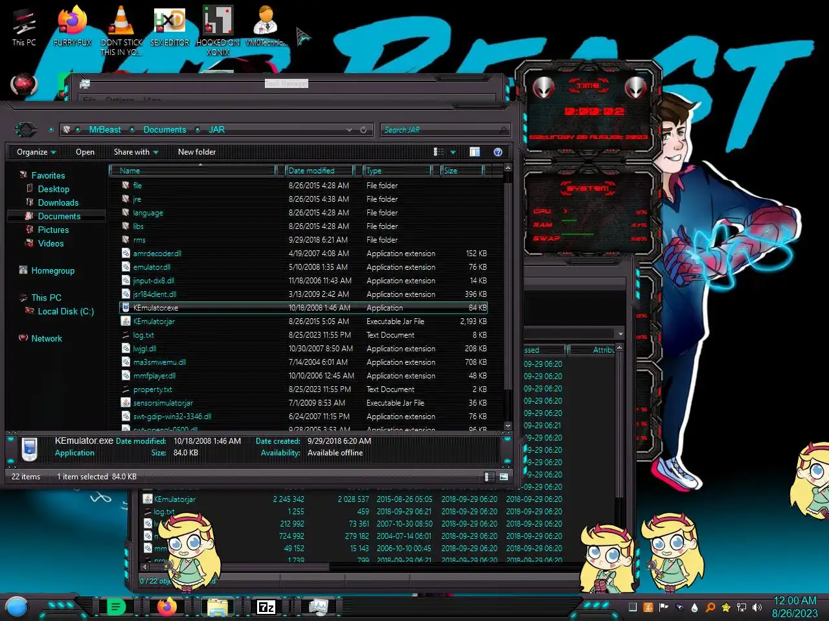The width and height of the screenshot is (829, 621).
Task: Open the HOOKED ON XONIX shortcut
Action: (218, 30)
